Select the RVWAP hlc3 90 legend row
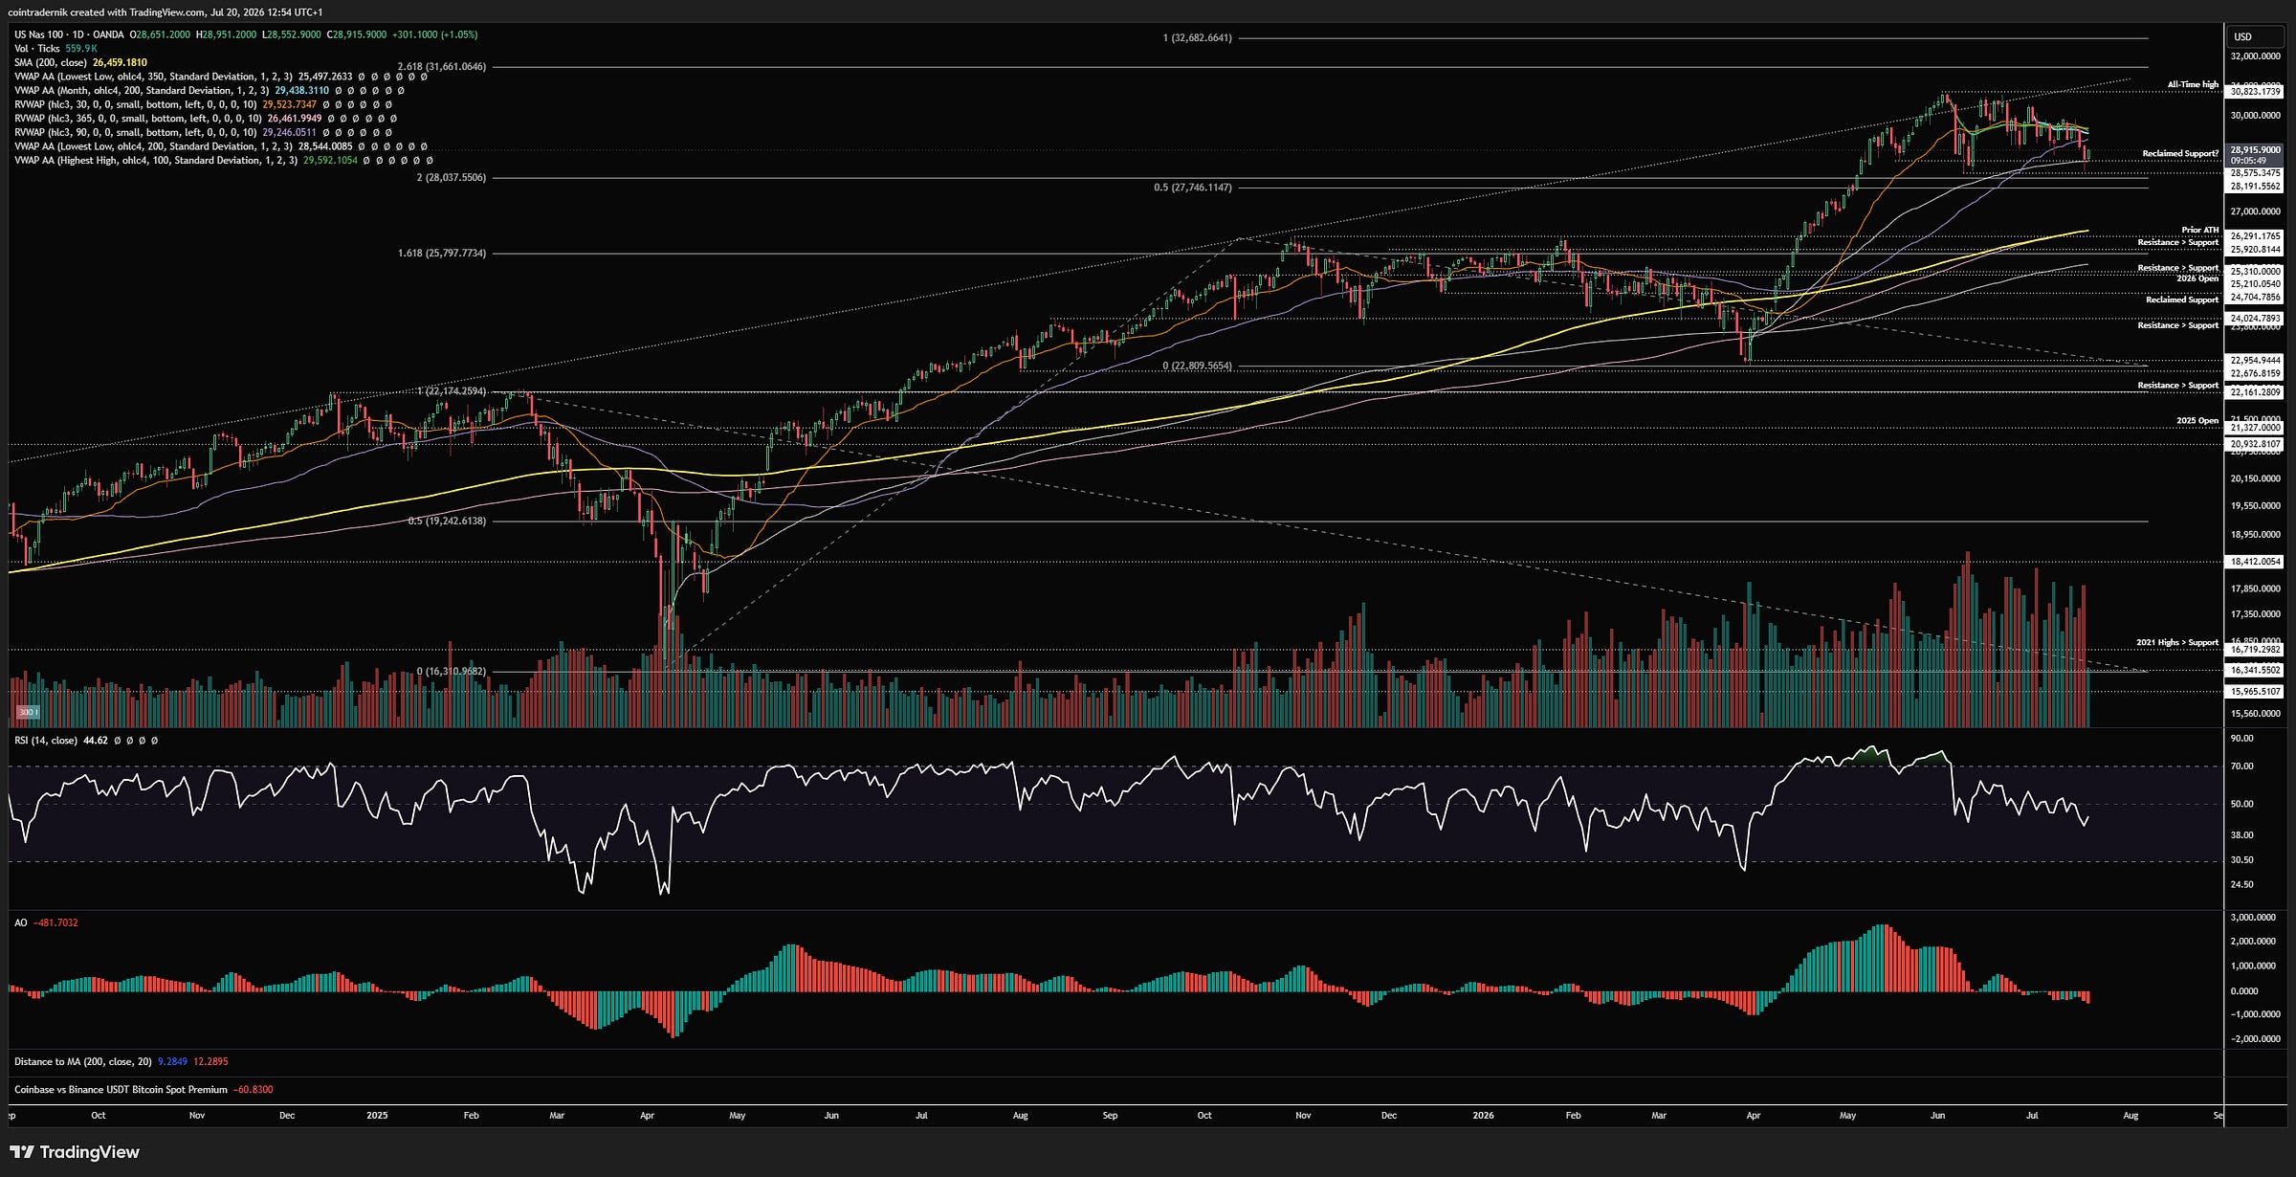Image resolution: width=2296 pixels, height=1177 pixels. 203,132
